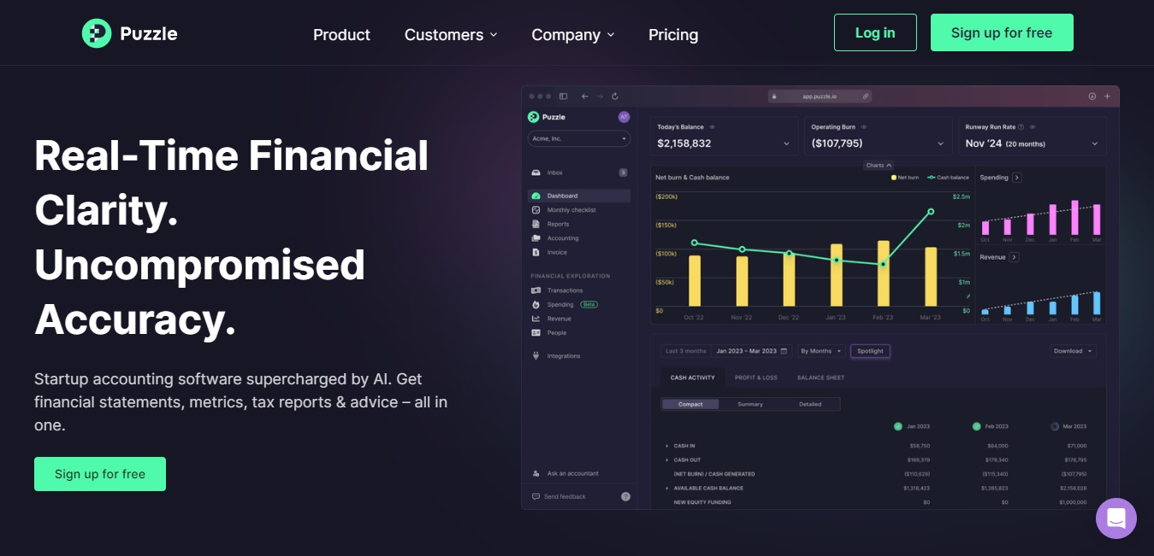
Task: Click the AT user avatar
Action: pyautogui.click(x=624, y=117)
